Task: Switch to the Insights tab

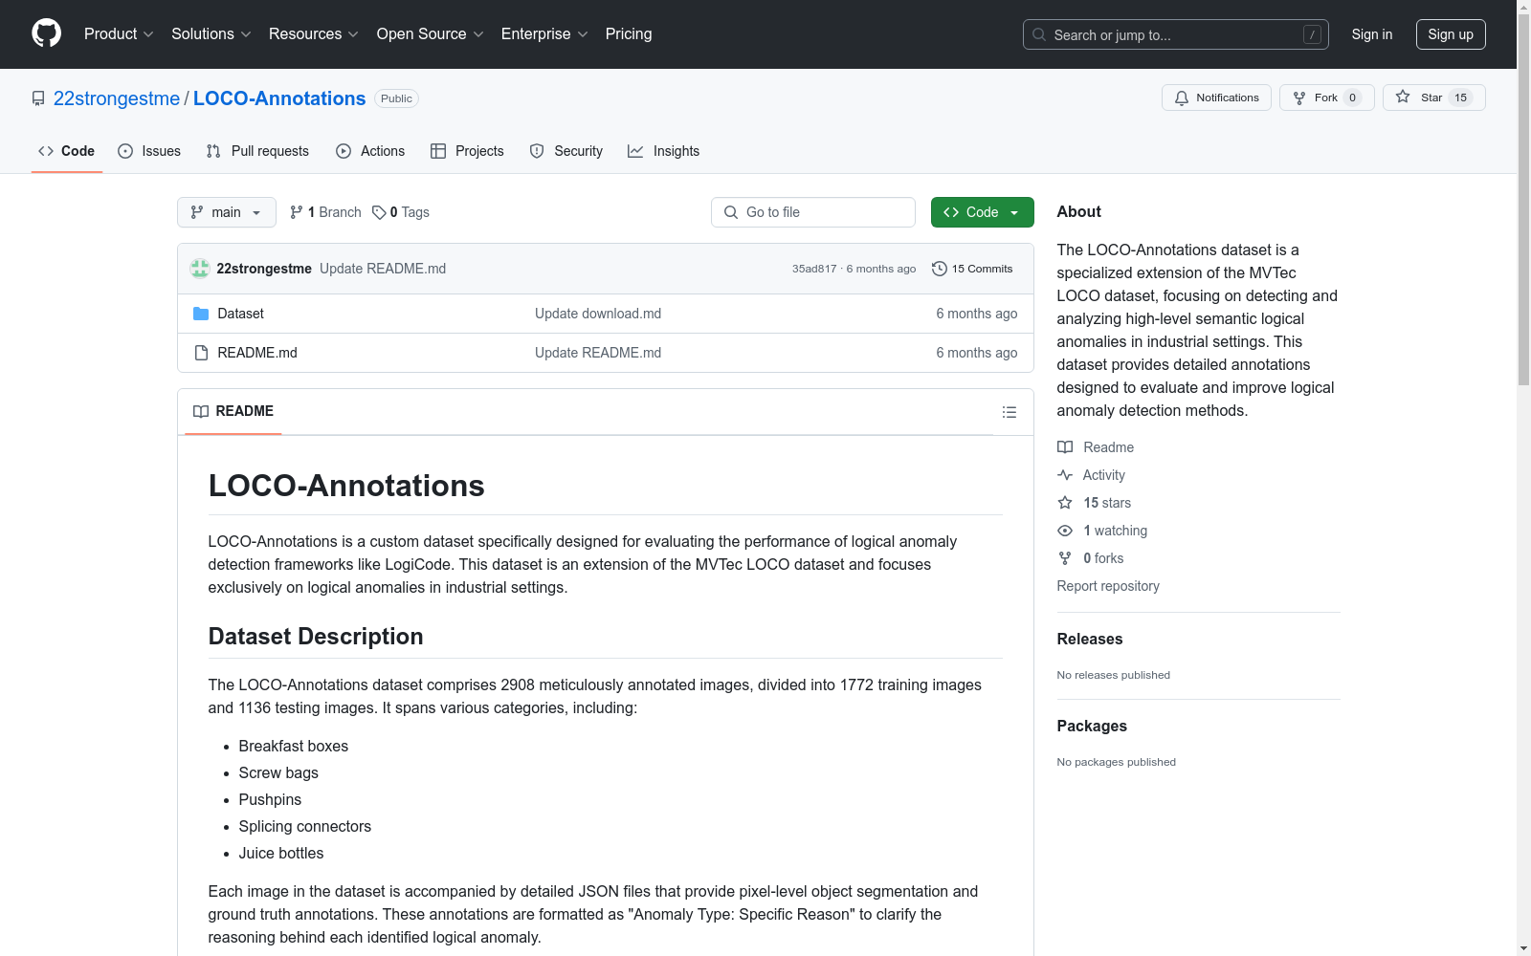Action: click(x=664, y=151)
